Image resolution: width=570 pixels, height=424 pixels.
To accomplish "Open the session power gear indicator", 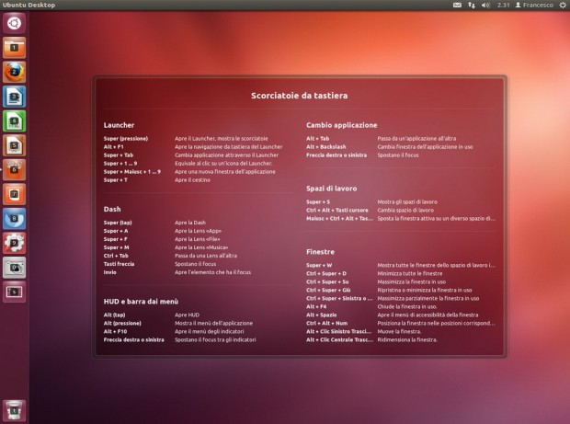I will (x=562, y=6).
